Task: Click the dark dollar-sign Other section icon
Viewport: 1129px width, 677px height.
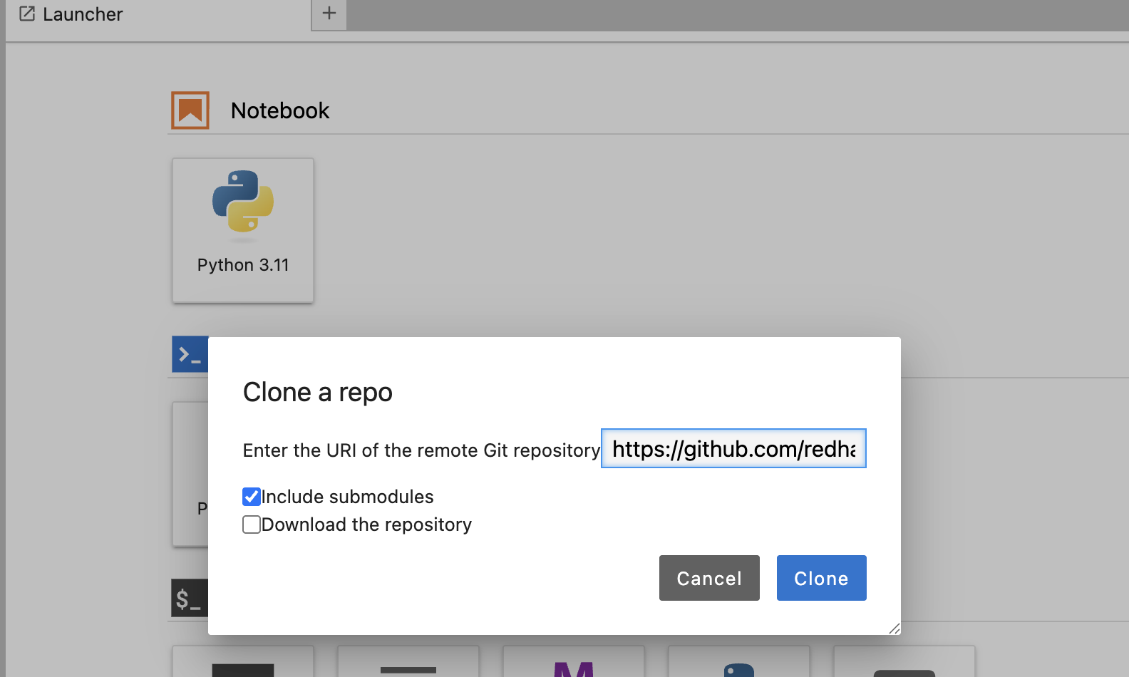Action: tap(189, 598)
